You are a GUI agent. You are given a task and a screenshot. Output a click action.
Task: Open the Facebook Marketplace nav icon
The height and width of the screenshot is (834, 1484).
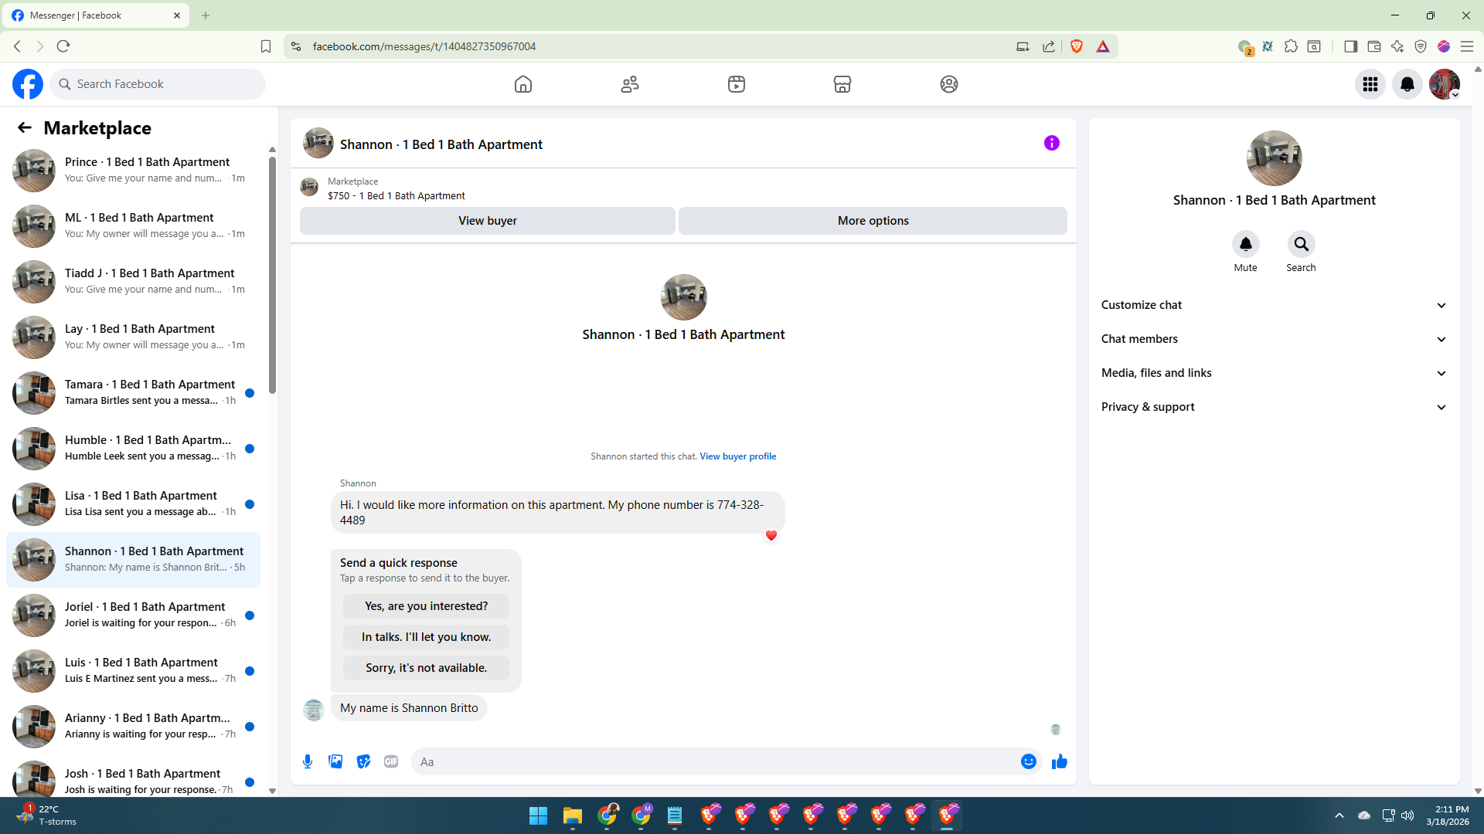click(x=842, y=84)
